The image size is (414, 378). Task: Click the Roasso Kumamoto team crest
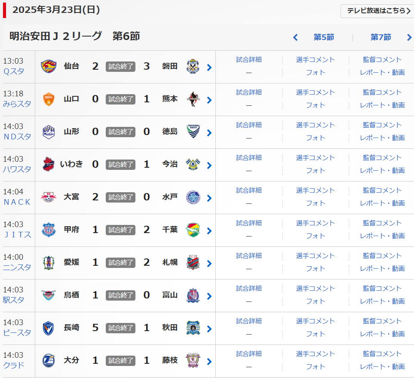pos(193,99)
